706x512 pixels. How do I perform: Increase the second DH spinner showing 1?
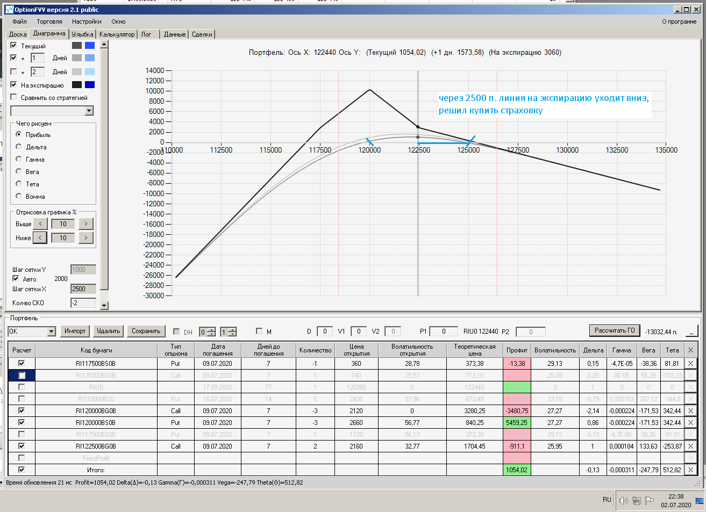pos(232,329)
